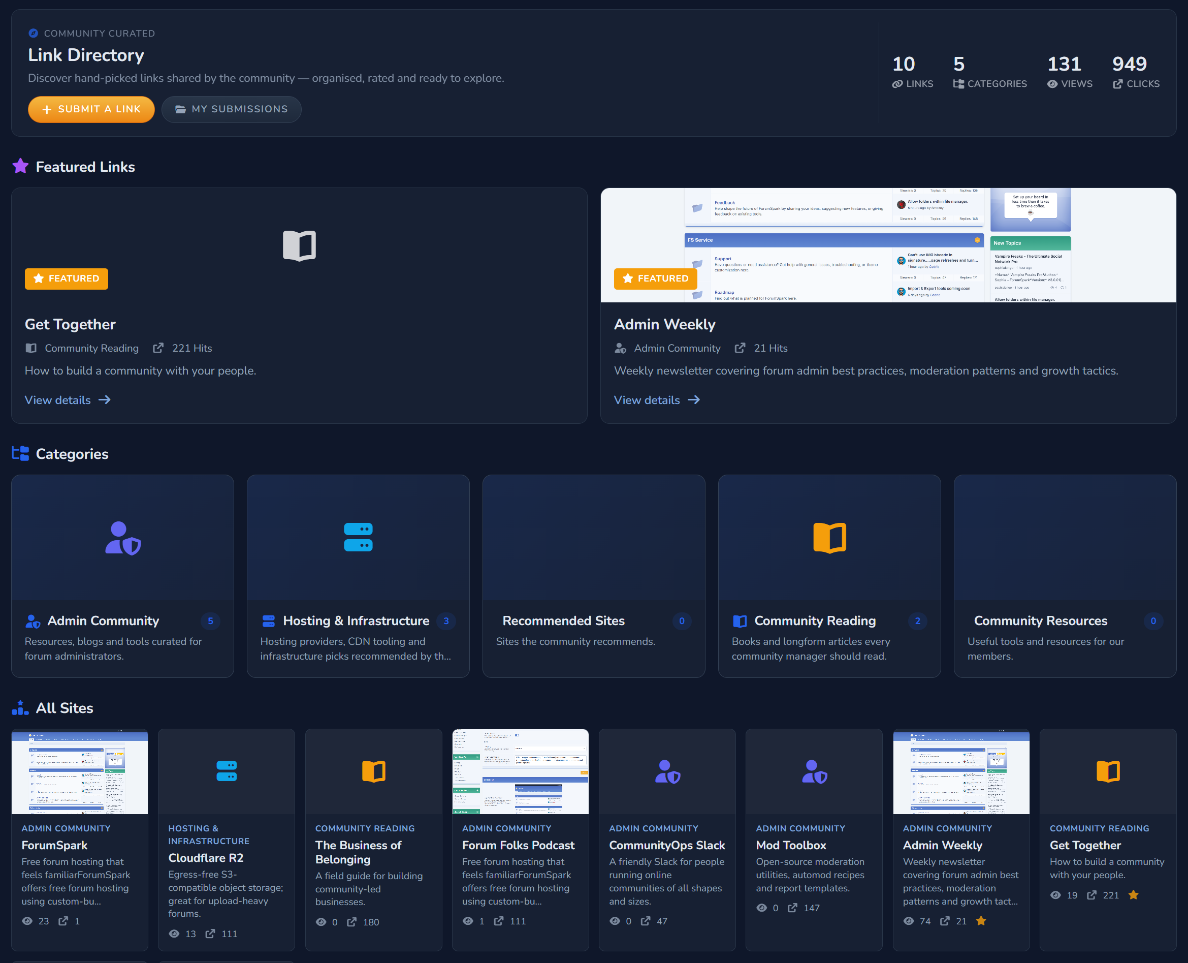Click the star icon on Admin Weekly site card
This screenshot has width=1188, height=963.
tap(981, 921)
